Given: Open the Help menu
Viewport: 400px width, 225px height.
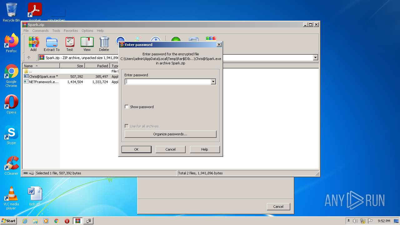Looking at the screenshot, I should tap(100, 31).
